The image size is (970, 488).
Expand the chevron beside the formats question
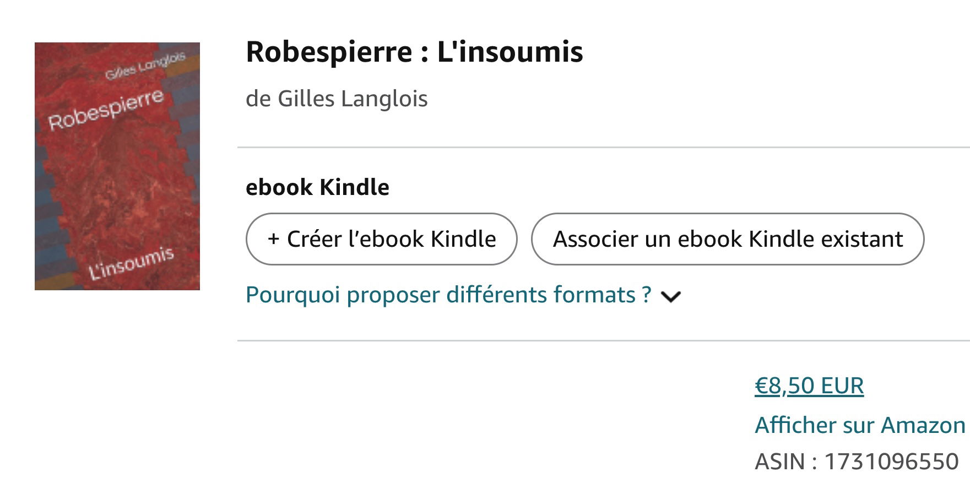671,297
